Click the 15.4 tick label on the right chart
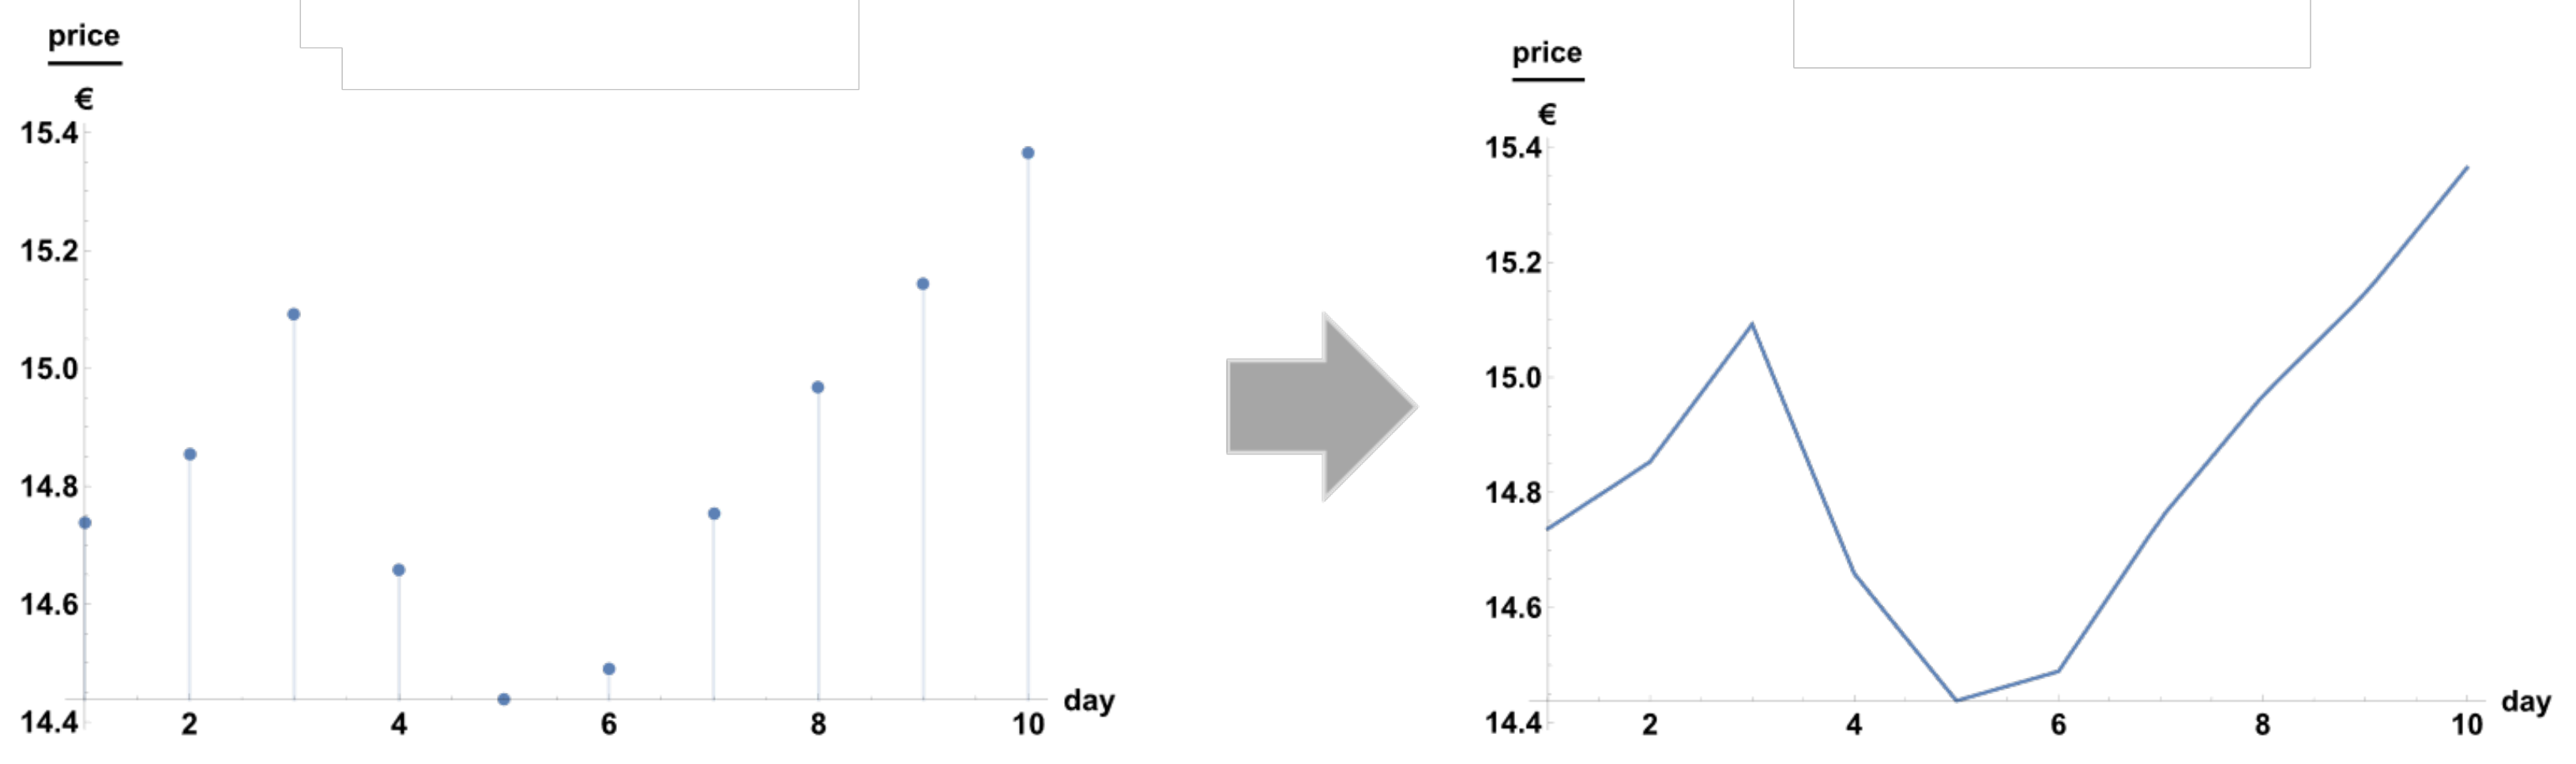Viewport: 2576px width, 764px height. pyautogui.click(x=1513, y=148)
